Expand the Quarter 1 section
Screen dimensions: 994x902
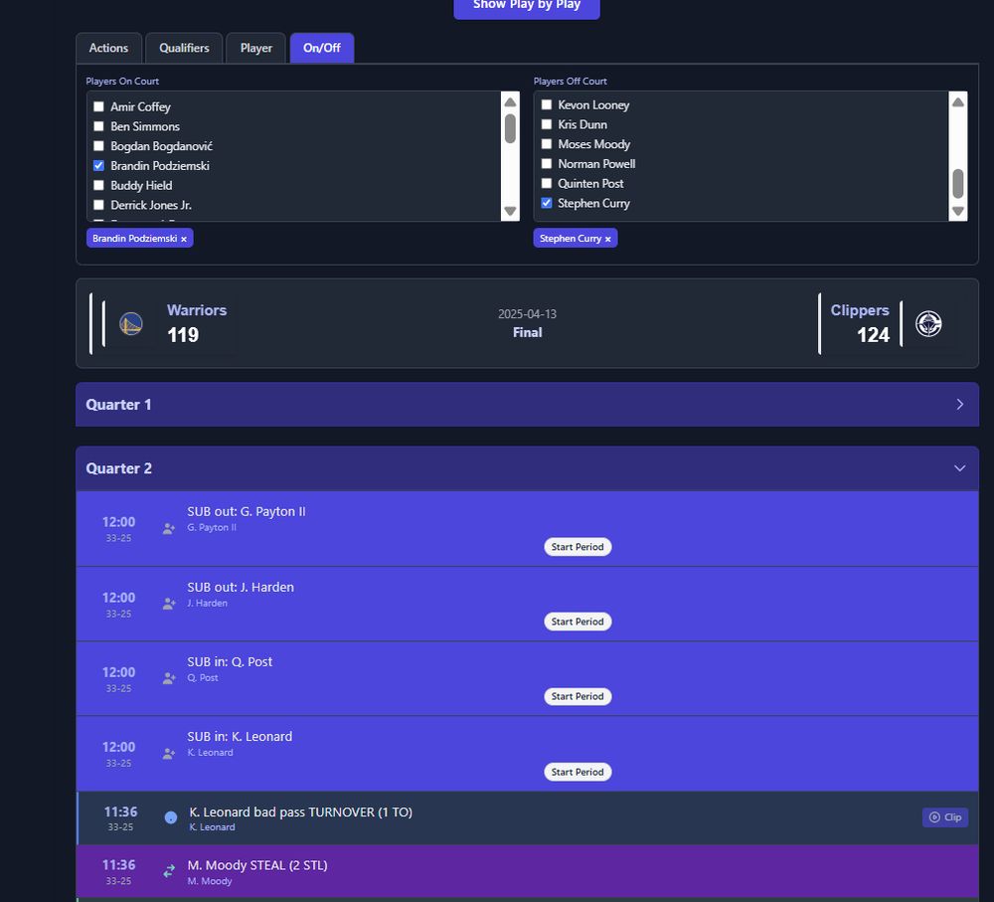click(527, 405)
